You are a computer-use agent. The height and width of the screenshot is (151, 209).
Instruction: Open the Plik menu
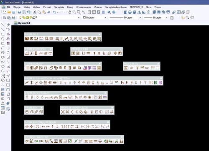pyautogui.click(x=9, y=7)
